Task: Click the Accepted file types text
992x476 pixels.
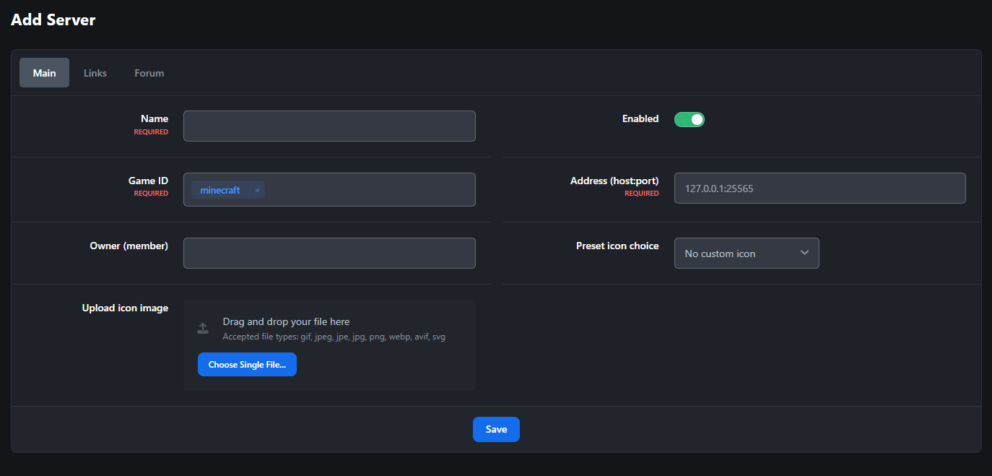Action: coord(334,337)
